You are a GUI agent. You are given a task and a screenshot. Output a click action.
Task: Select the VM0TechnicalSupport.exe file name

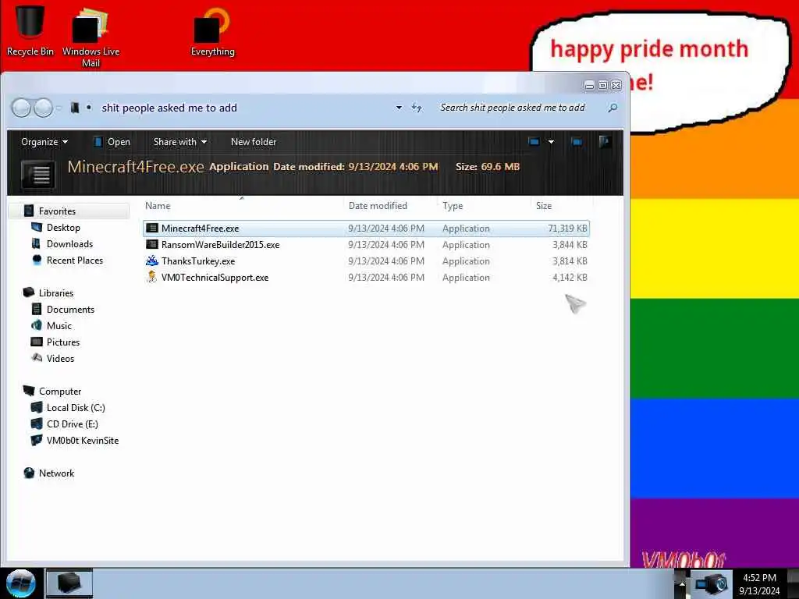click(215, 277)
